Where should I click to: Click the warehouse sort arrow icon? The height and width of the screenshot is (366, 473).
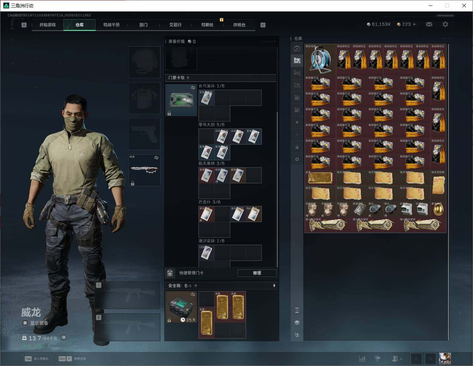[x=297, y=335]
